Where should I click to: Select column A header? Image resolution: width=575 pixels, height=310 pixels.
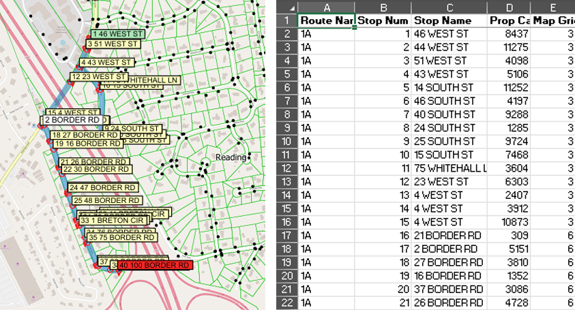coord(326,7)
